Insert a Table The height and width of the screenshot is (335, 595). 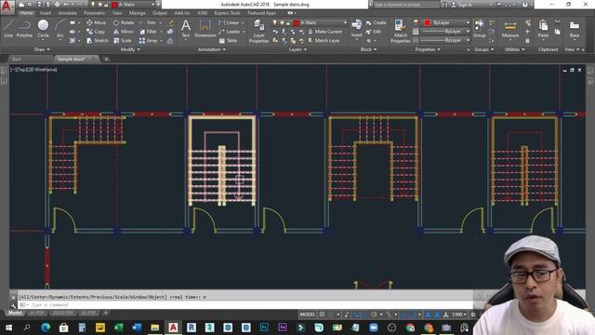(228, 41)
